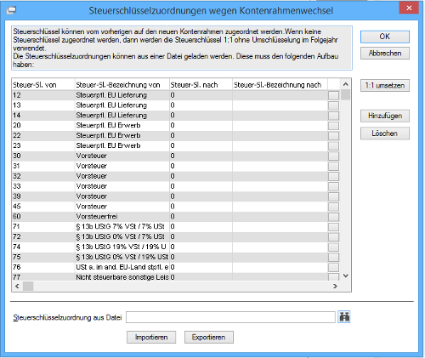Image resolution: width=425 pixels, height=358 pixels.
Task: Select the '§ 13b UStG 0% VSt / 19% USt' cell
Action: 122,257
